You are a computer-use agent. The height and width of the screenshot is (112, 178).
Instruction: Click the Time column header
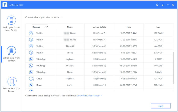coord(129,27)
